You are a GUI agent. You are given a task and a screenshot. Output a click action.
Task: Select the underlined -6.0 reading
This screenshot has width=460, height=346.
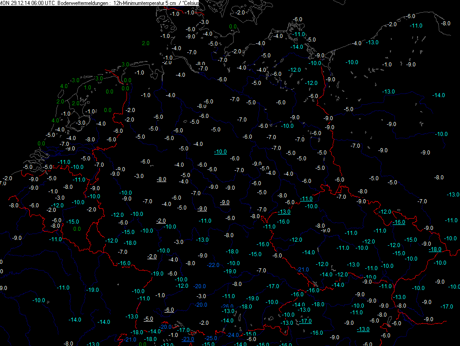pos(169,310)
